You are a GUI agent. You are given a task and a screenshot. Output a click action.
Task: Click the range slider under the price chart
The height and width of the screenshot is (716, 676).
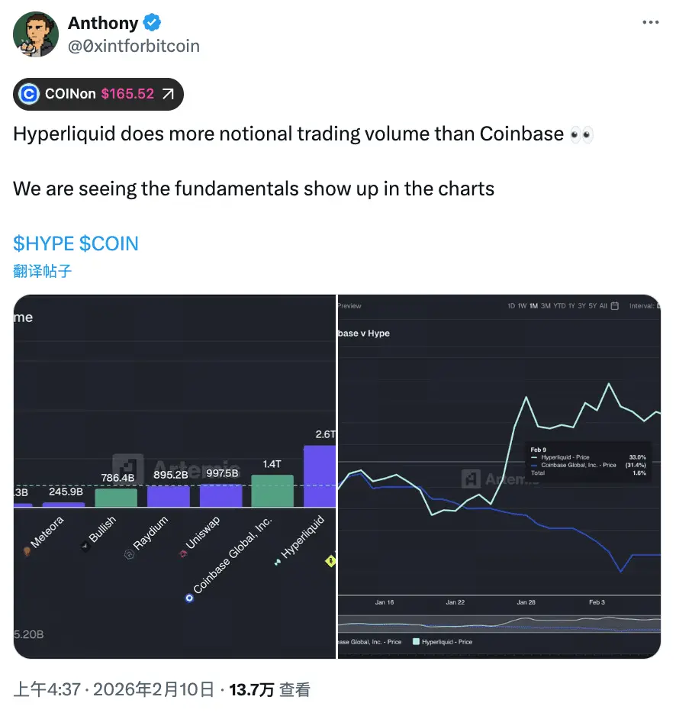499,624
